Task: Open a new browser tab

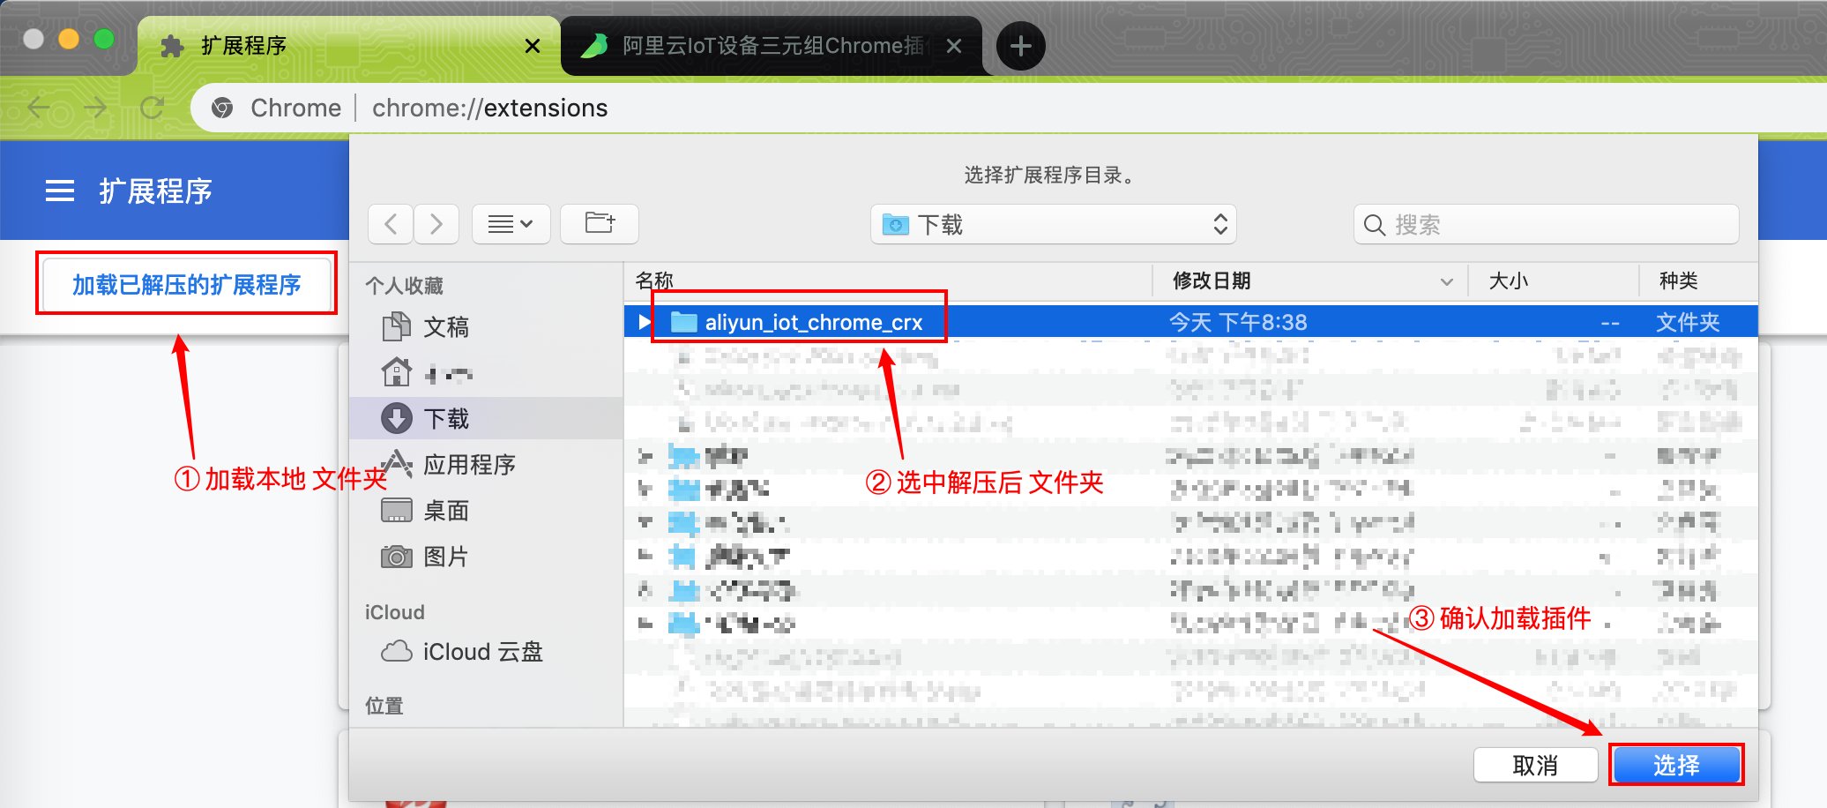Action: 1021,46
